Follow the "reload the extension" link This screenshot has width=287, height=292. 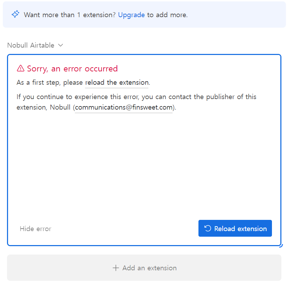coord(117,83)
